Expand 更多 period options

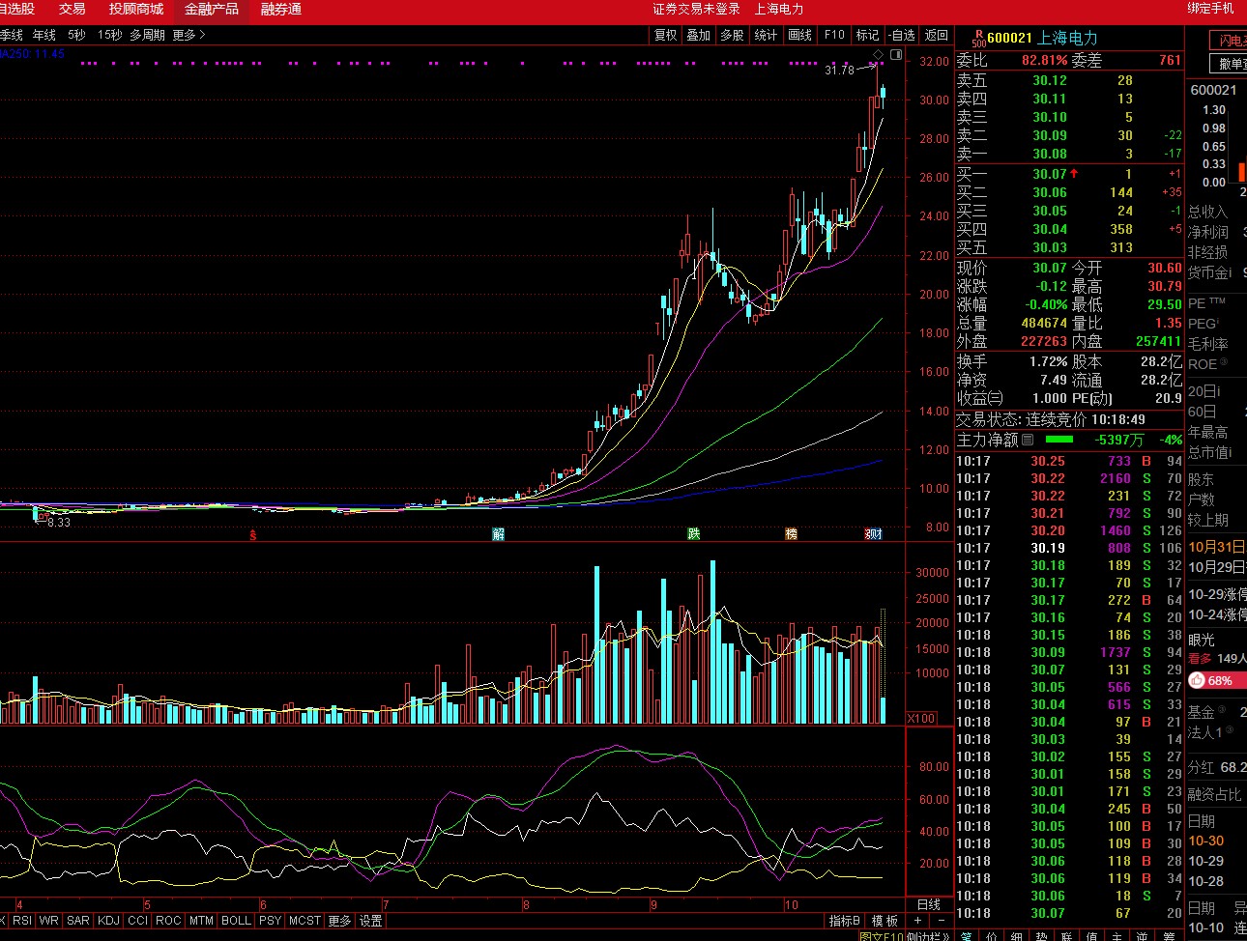pos(188,35)
